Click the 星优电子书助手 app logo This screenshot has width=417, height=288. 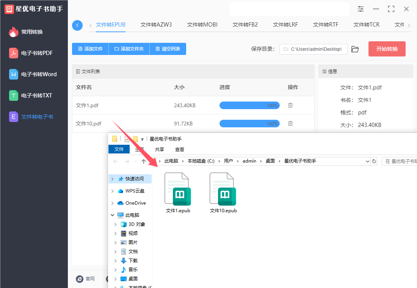pyautogui.click(x=9, y=9)
